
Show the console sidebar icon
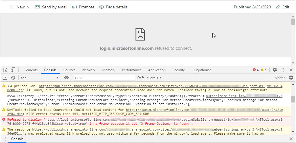pyautogui.click(x=5, y=78)
